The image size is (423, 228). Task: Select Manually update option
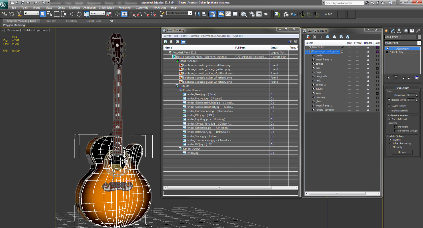click(391, 147)
